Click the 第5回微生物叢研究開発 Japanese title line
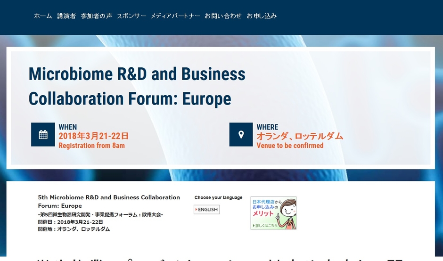This screenshot has height=261, width=443. (100, 215)
